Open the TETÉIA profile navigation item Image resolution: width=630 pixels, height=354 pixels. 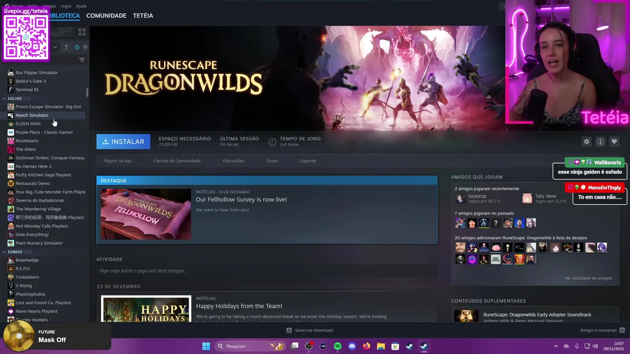[x=143, y=16]
